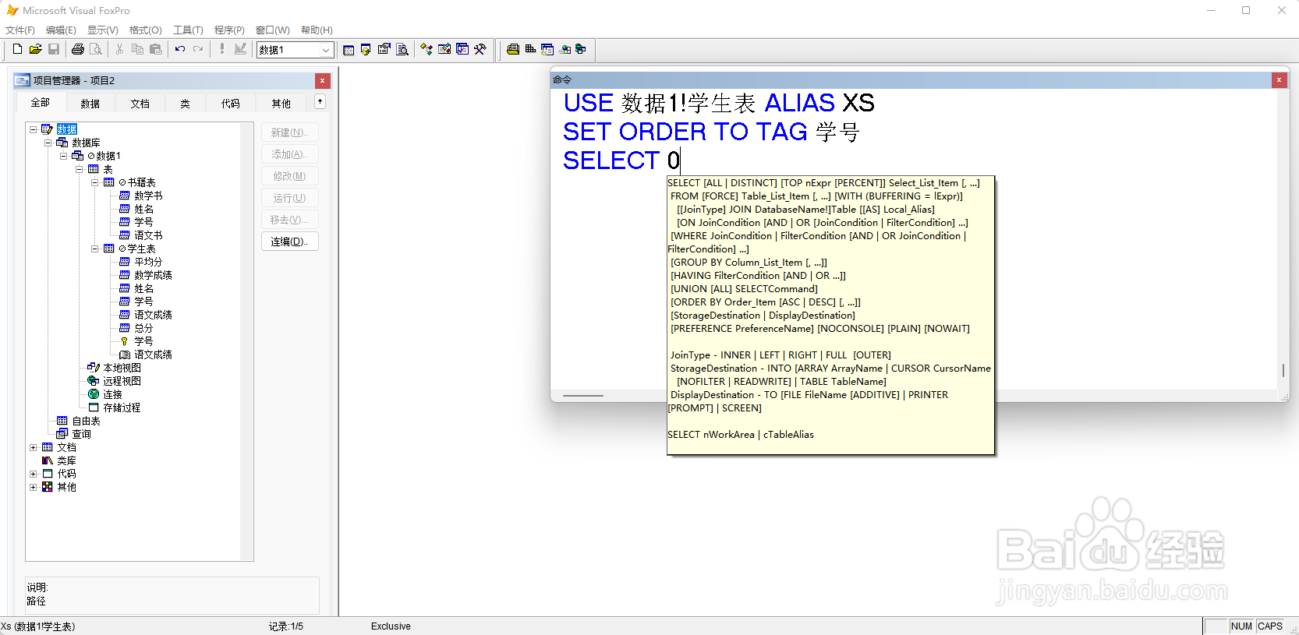Viewport: 1299px width, 635px height.
Task: Click the New file toolbar icon
Action: click(17, 49)
